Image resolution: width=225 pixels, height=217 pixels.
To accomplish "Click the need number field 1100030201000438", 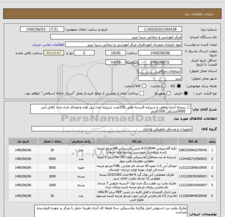I will click(160, 29).
